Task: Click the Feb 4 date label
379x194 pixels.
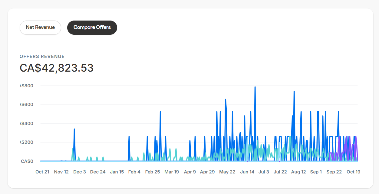Action: pos(134,172)
